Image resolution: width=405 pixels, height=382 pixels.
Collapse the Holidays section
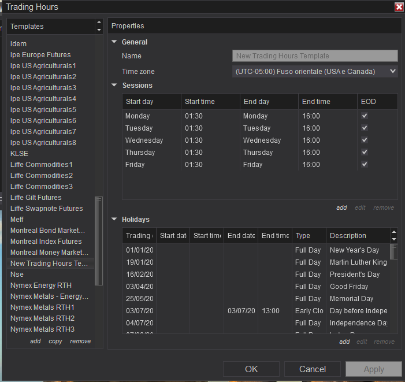click(114, 220)
